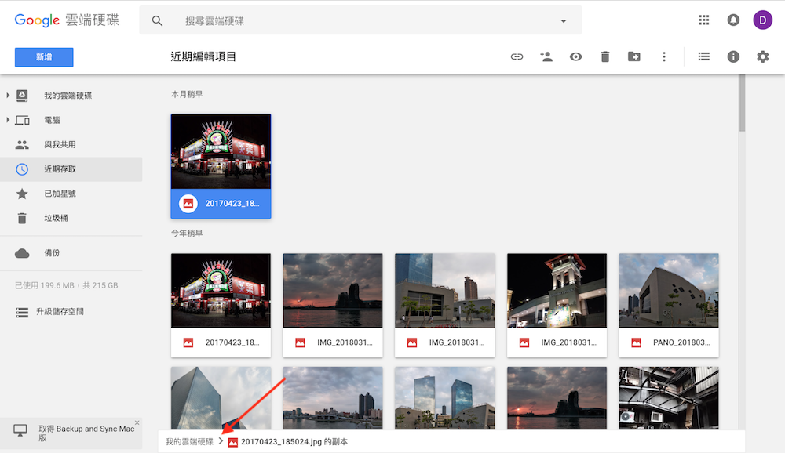
Task: Close the Backup and Sync banner
Action: pos(137,422)
